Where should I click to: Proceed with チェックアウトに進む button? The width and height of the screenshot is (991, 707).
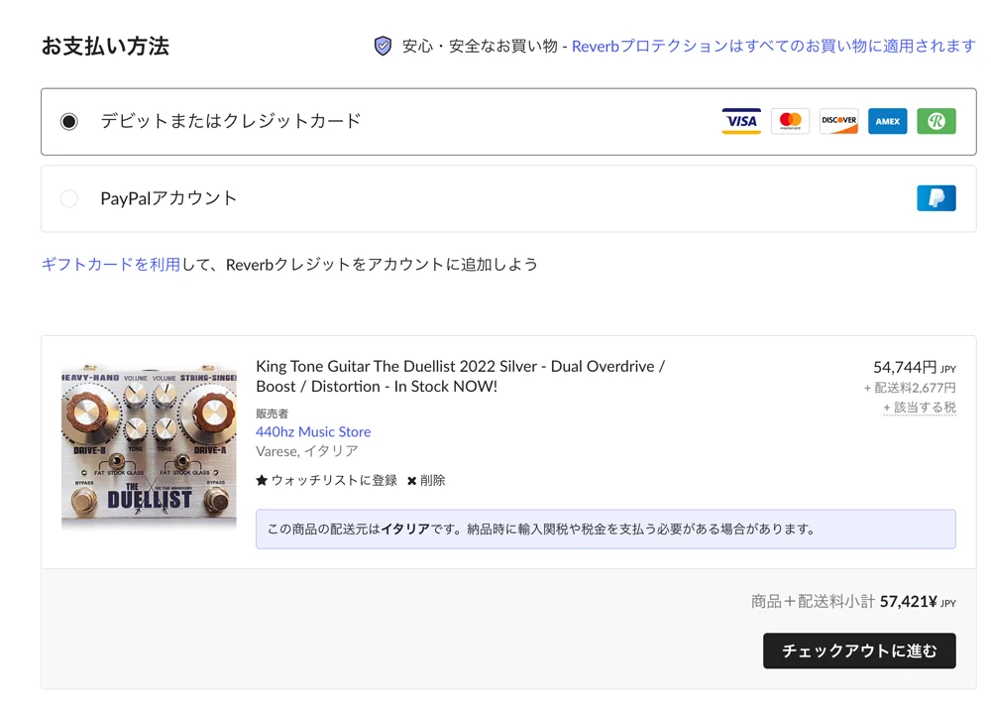tap(859, 650)
